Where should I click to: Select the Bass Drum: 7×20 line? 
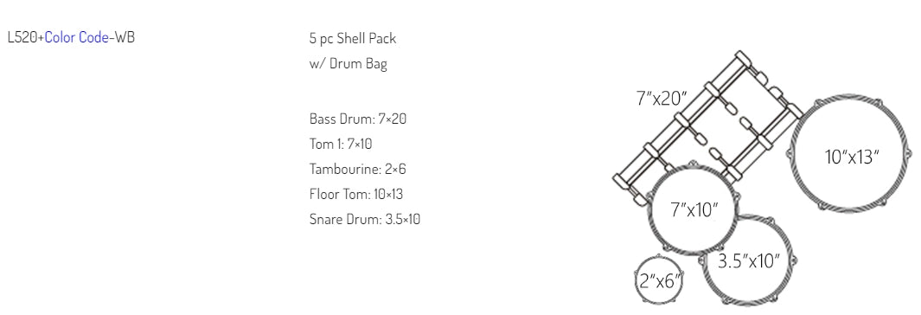358,119
